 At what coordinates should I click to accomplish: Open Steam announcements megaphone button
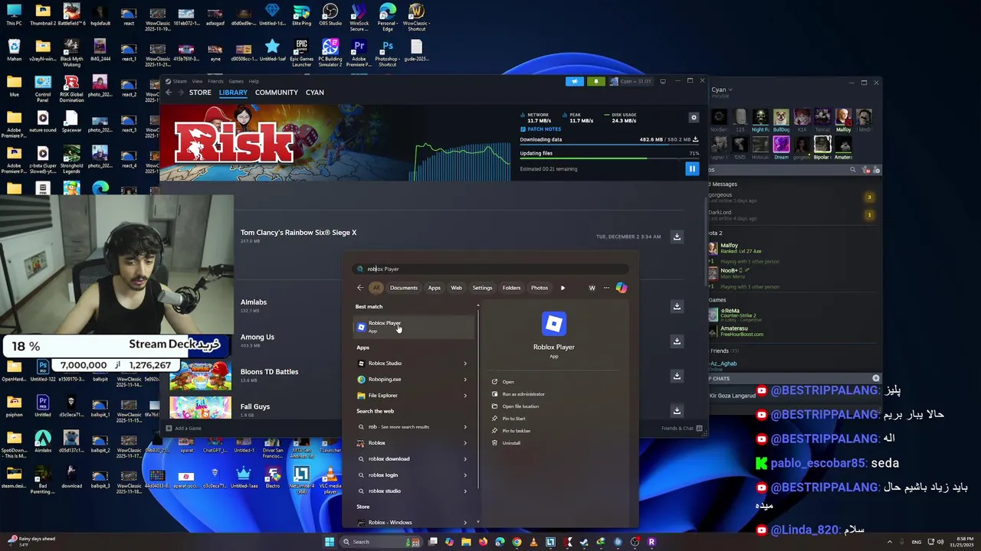(x=575, y=81)
